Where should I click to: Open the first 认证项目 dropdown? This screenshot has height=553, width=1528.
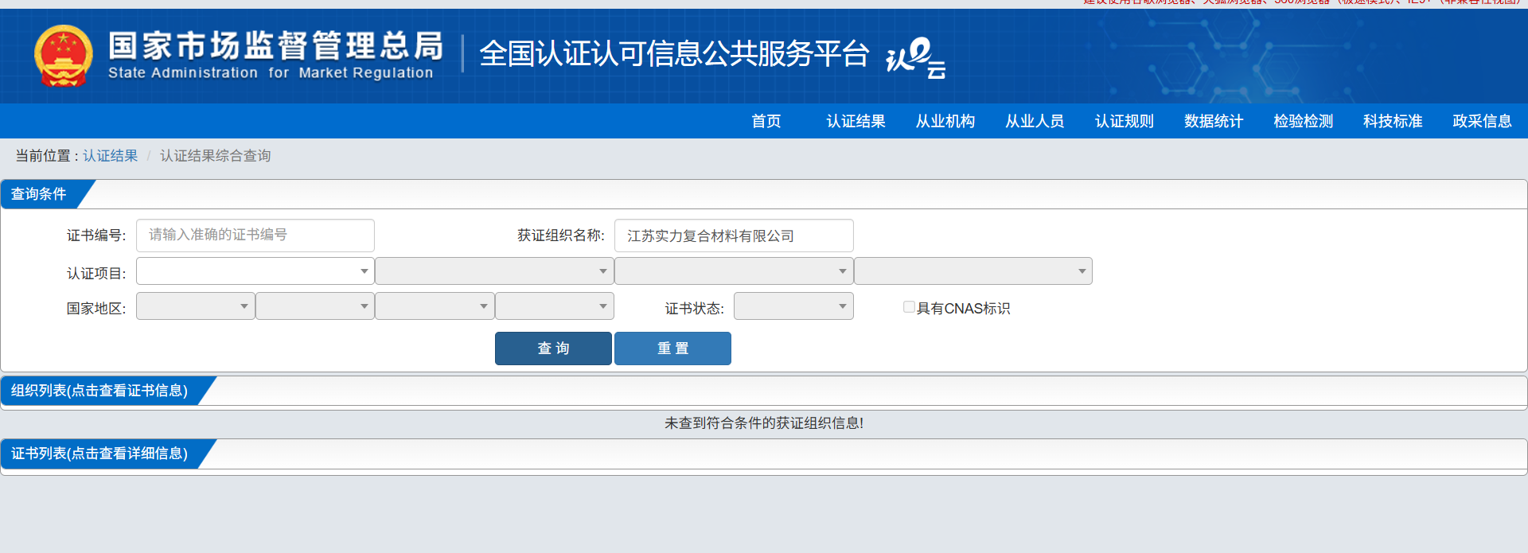click(255, 271)
